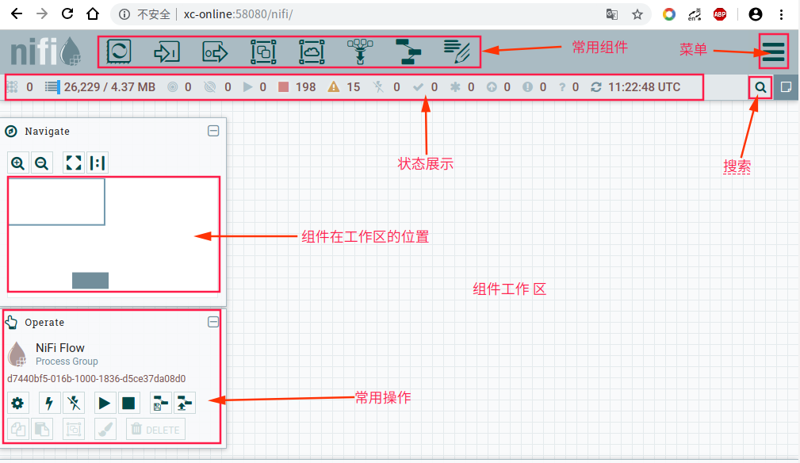
Task: Enable components using the lightning bolt icon
Action: click(x=48, y=403)
